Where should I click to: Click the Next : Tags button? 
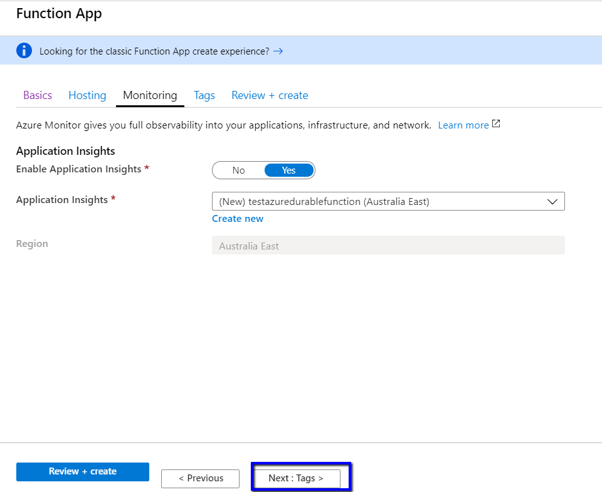[296, 478]
